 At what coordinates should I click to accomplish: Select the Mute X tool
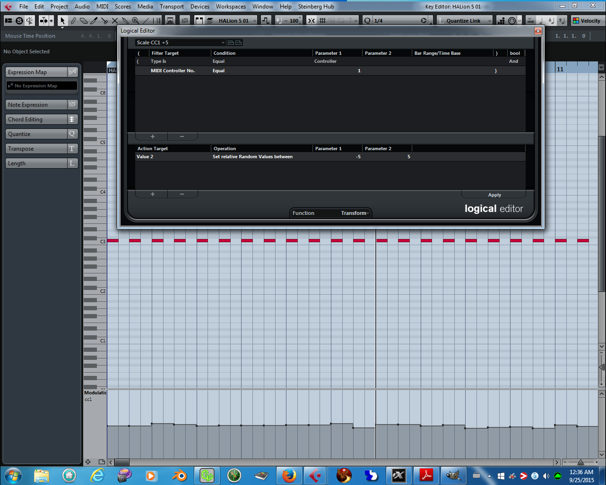point(115,21)
